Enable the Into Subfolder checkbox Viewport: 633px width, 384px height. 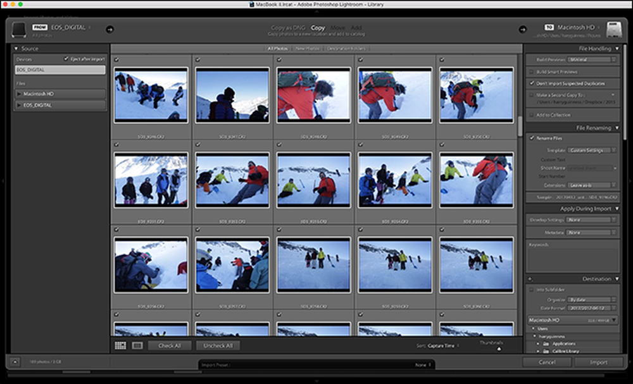(x=531, y=290)
